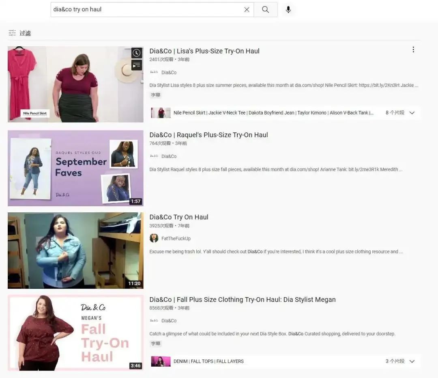Click Dia&Co channel logo under Raquel's video
This screenshot has height=378, width=438.
click(x=154, y=156)
